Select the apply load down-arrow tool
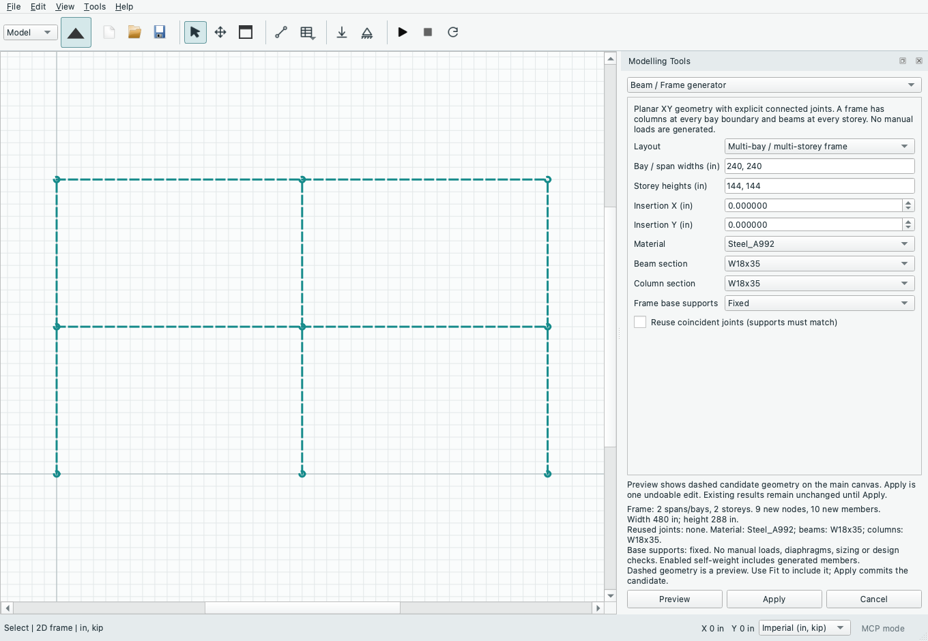 coord(342,32)
